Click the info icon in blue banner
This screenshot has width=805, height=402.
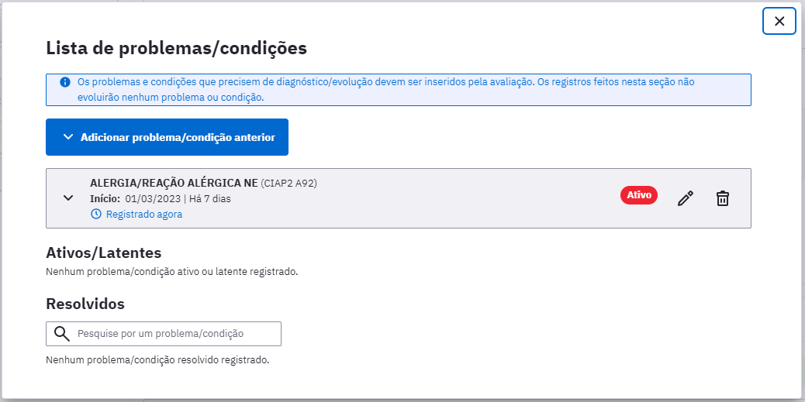64,82
